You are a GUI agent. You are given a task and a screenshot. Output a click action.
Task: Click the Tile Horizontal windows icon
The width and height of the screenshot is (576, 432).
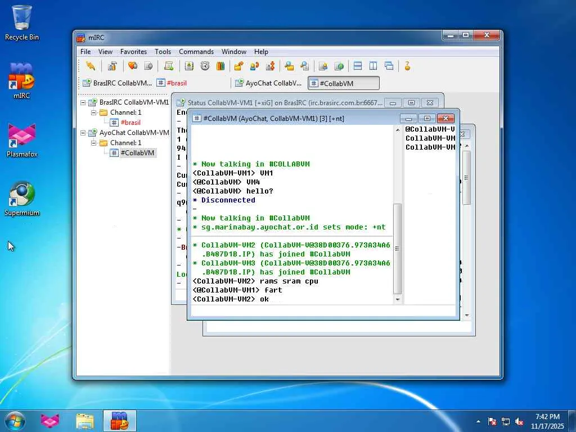358,66
